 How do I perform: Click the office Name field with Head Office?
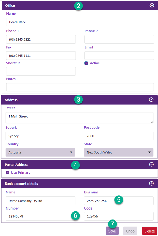80,22
